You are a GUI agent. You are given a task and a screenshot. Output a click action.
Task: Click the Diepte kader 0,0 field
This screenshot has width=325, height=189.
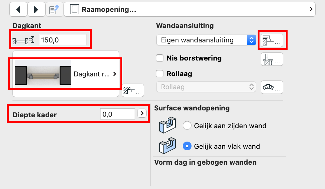click(118, 114)
